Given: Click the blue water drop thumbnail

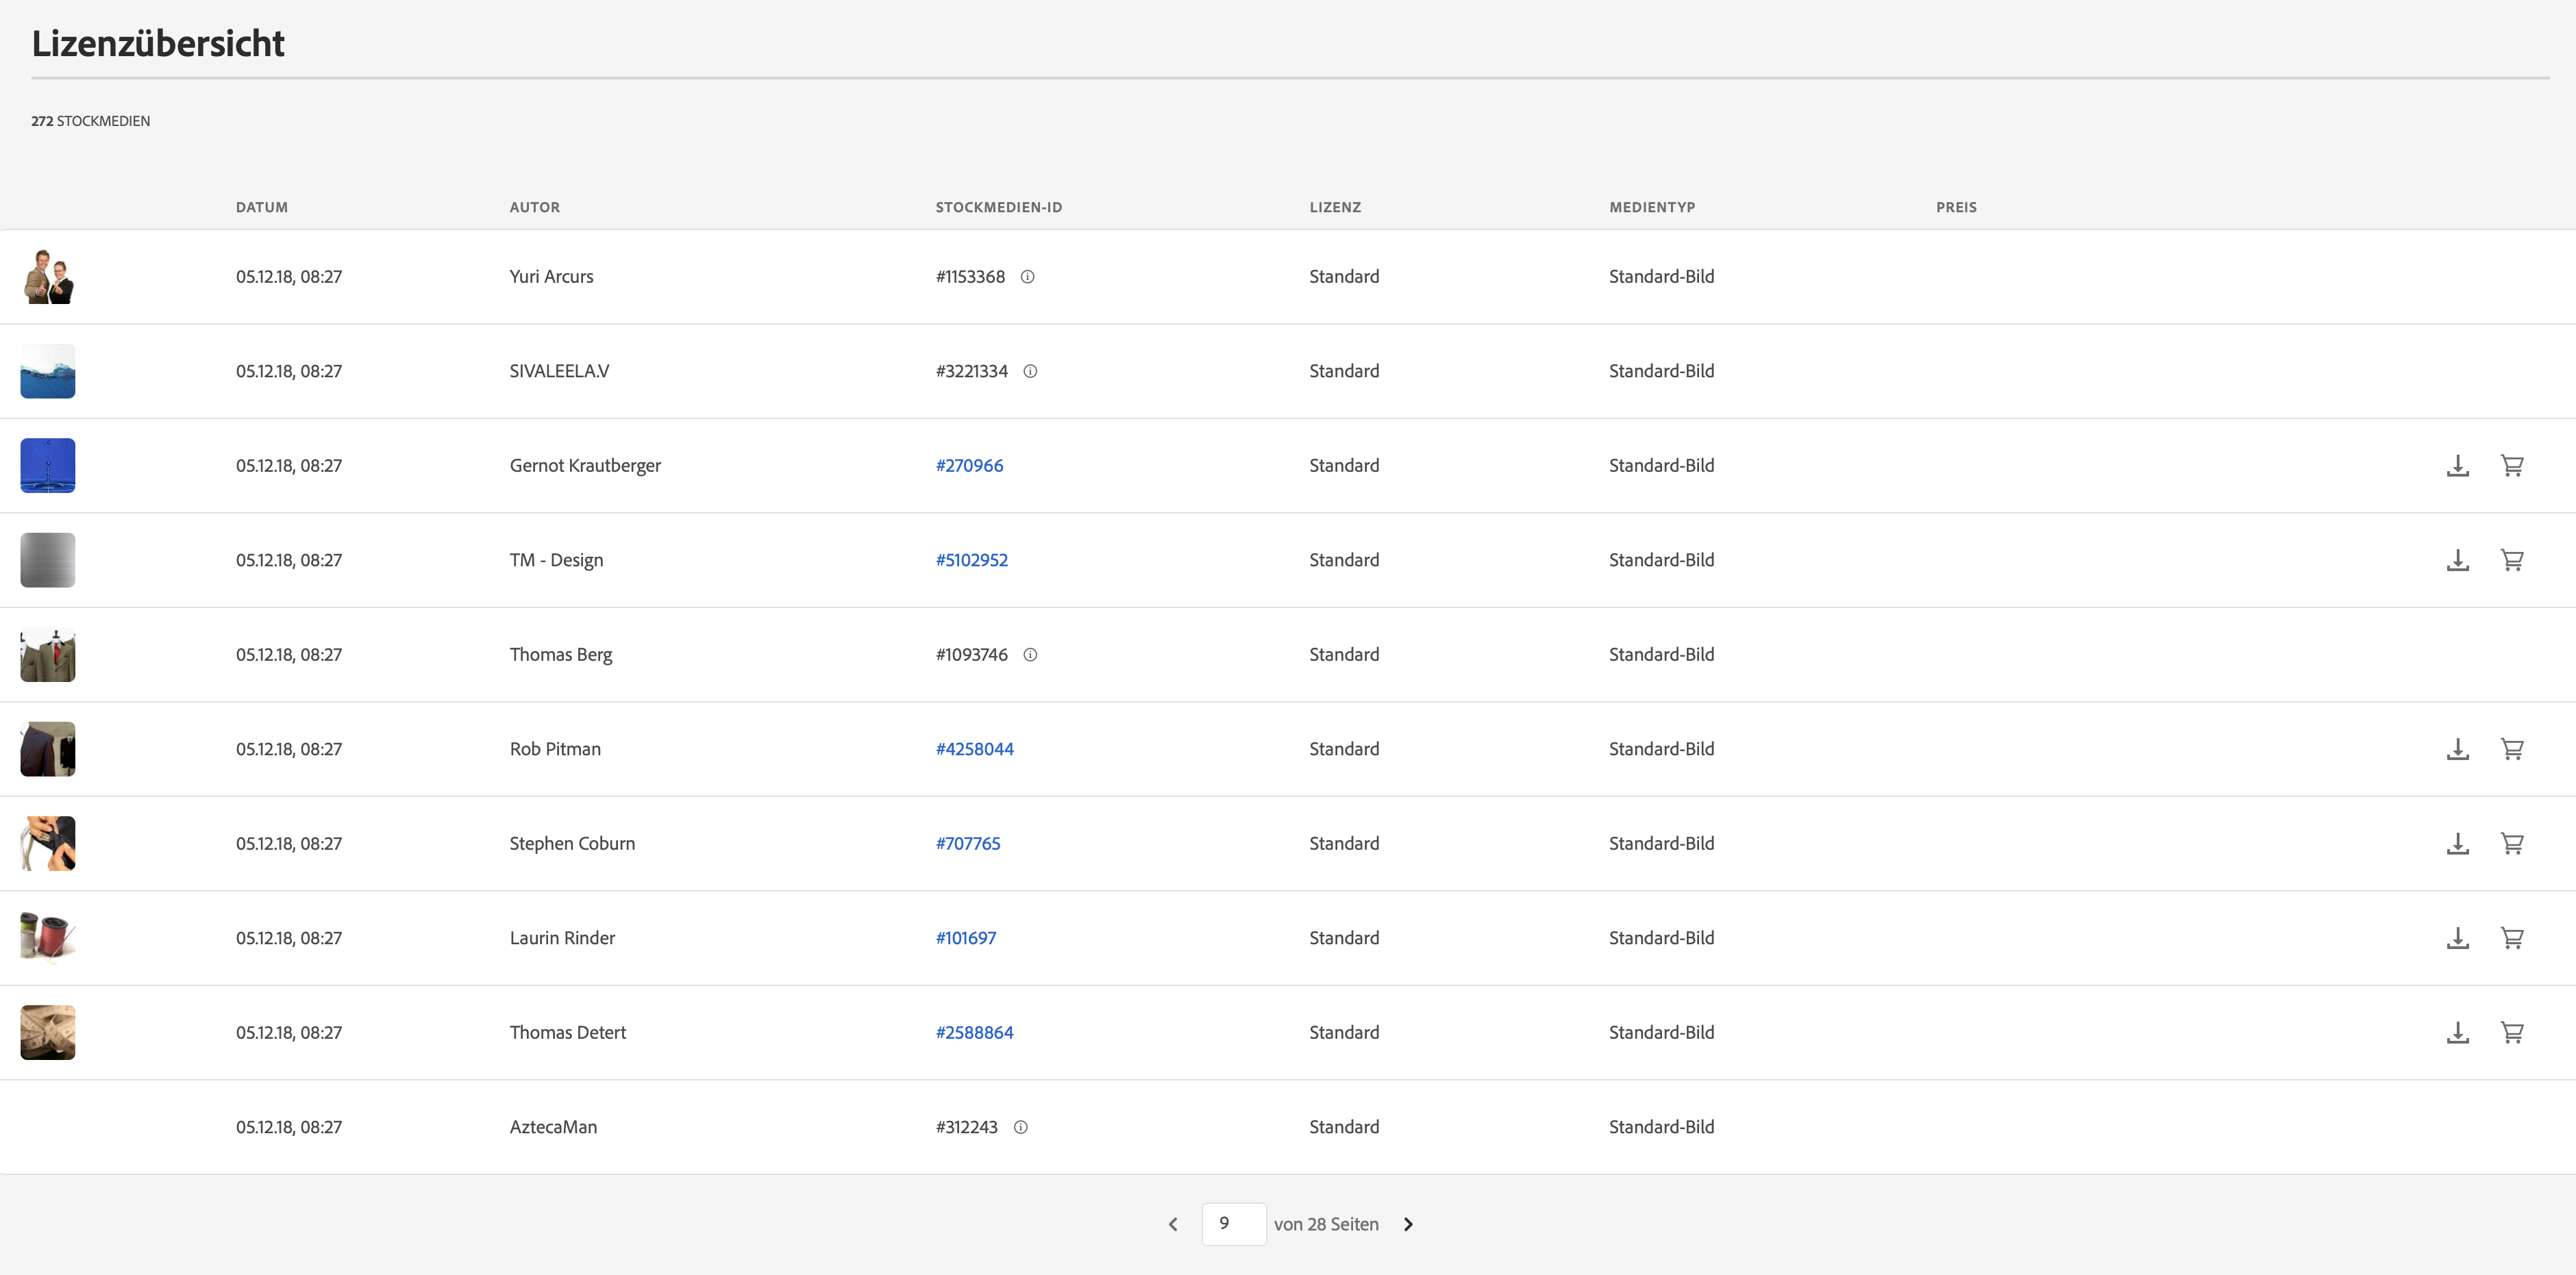Looking at the screenshot, I should (x=48, y=466).
